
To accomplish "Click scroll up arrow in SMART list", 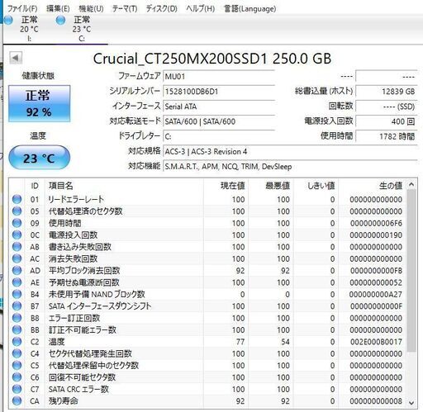I will tap(411, 184).
